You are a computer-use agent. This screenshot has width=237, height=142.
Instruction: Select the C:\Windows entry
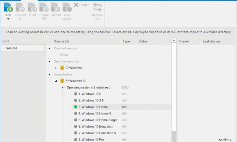pos(74,68)
